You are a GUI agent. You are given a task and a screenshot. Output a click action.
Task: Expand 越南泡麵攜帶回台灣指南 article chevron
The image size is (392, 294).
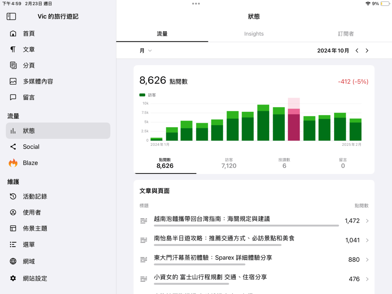367,221
